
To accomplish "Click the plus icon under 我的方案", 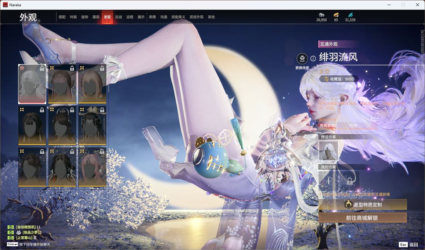I will pos(328,181).
